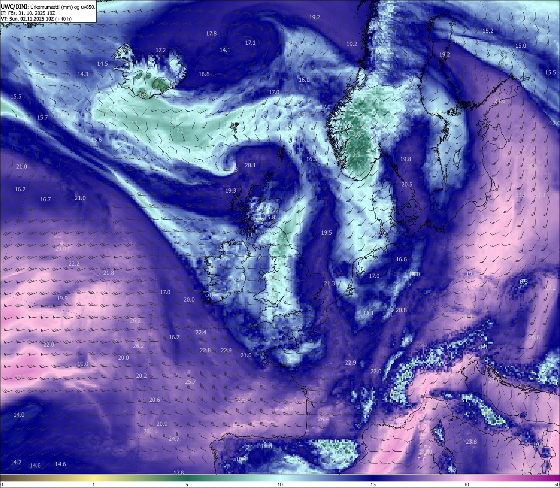This screenshot has height=488, width=560.
Task: Click the 25.7 value in the Bay of Biscay
Action: click(190, 382)
